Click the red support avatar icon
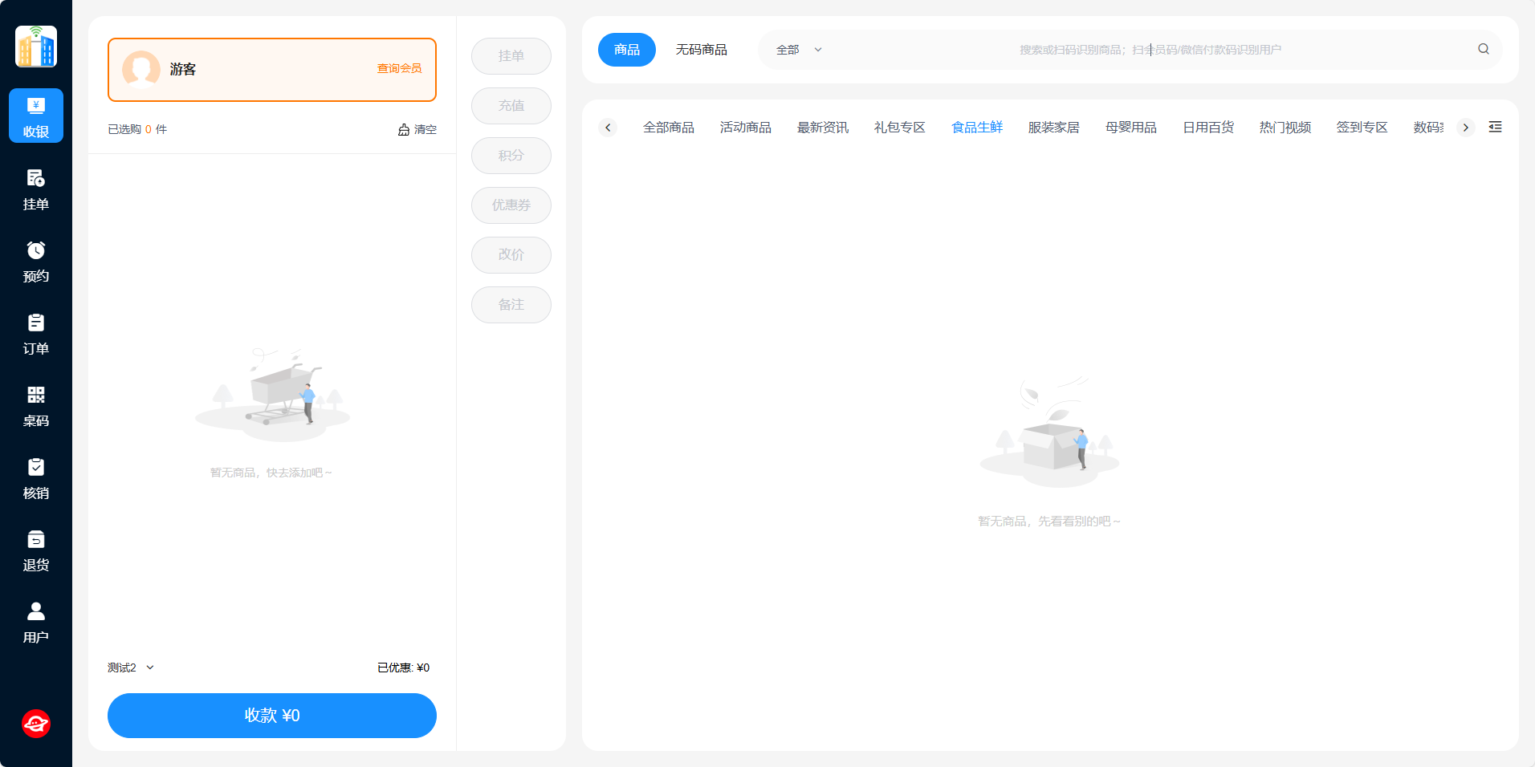 click(x=36, y=724)
